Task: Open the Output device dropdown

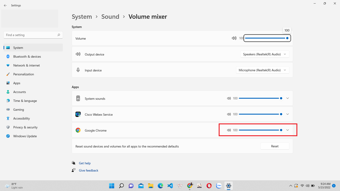Action: tap(265, 54)
